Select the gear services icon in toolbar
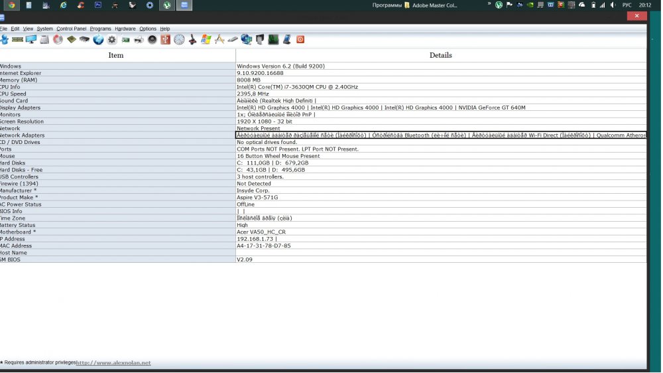The width and height of the screenshot is (663, 373). pyautogui.click(x=112, y=40)
